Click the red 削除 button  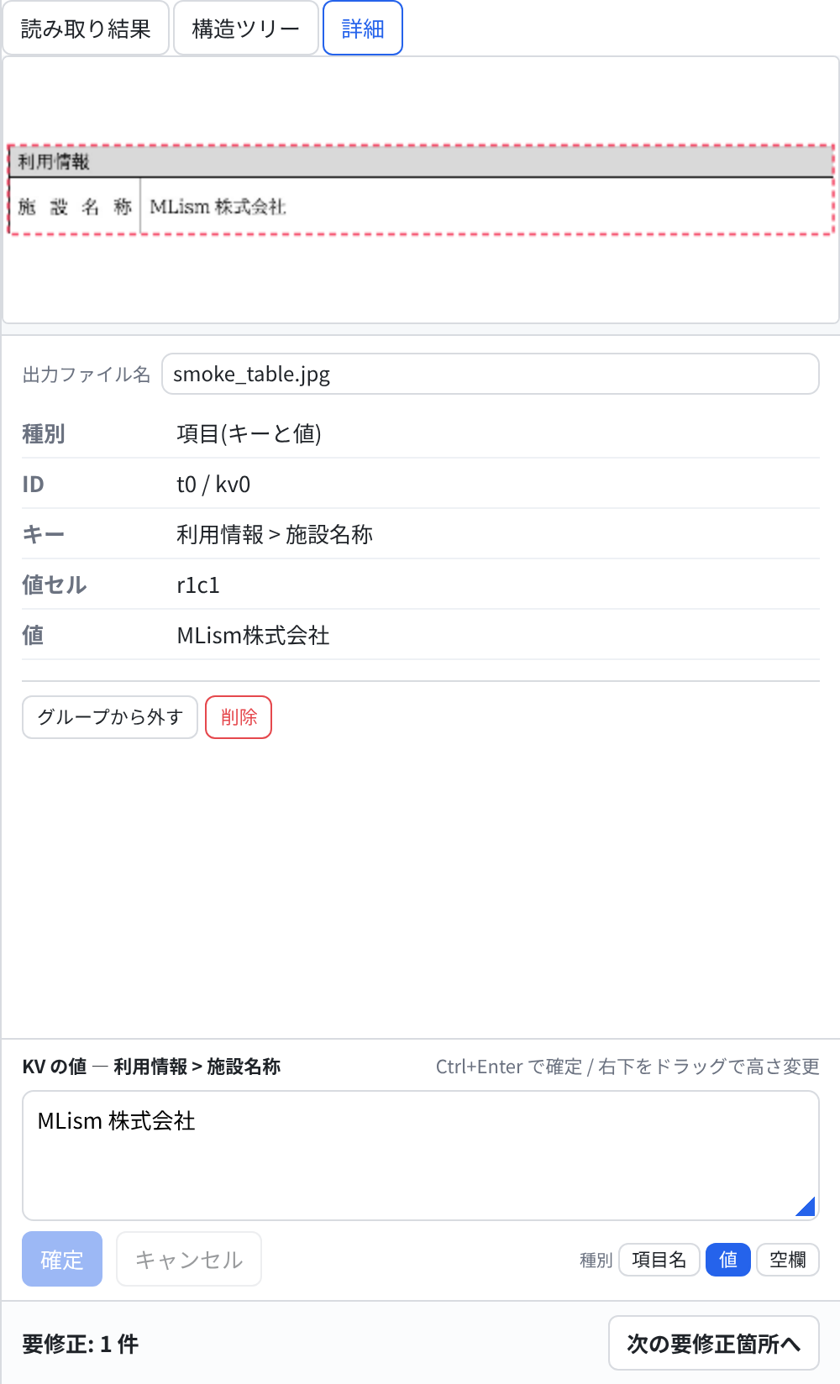pyautogui.click(x=239, y=717)
